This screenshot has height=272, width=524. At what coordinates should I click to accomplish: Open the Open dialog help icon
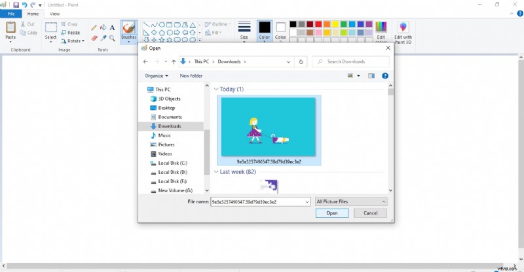385,76
